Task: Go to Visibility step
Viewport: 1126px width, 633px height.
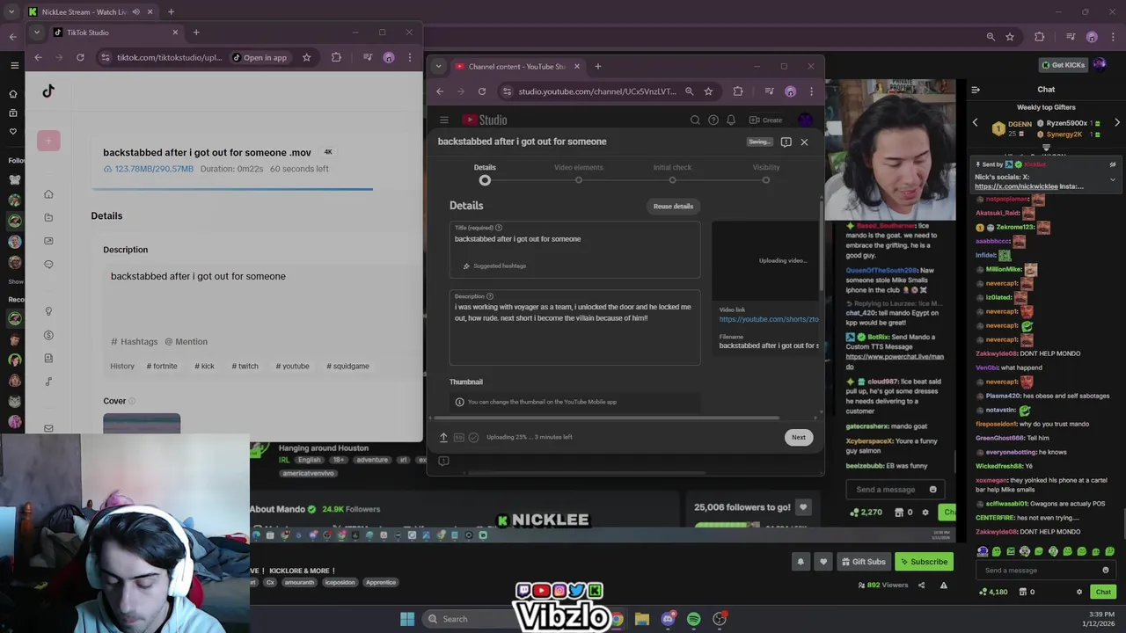Action: point(765,173)
